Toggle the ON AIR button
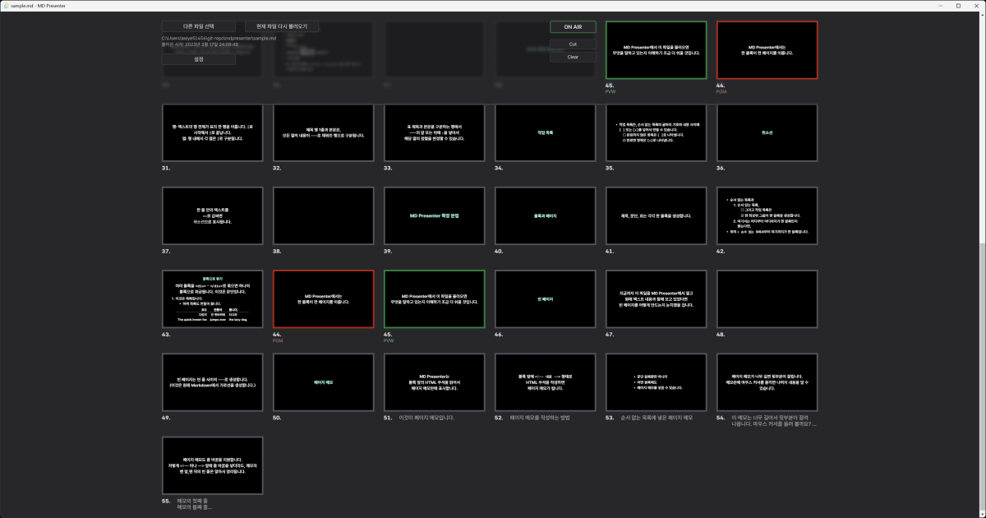 tap(573, 27)
